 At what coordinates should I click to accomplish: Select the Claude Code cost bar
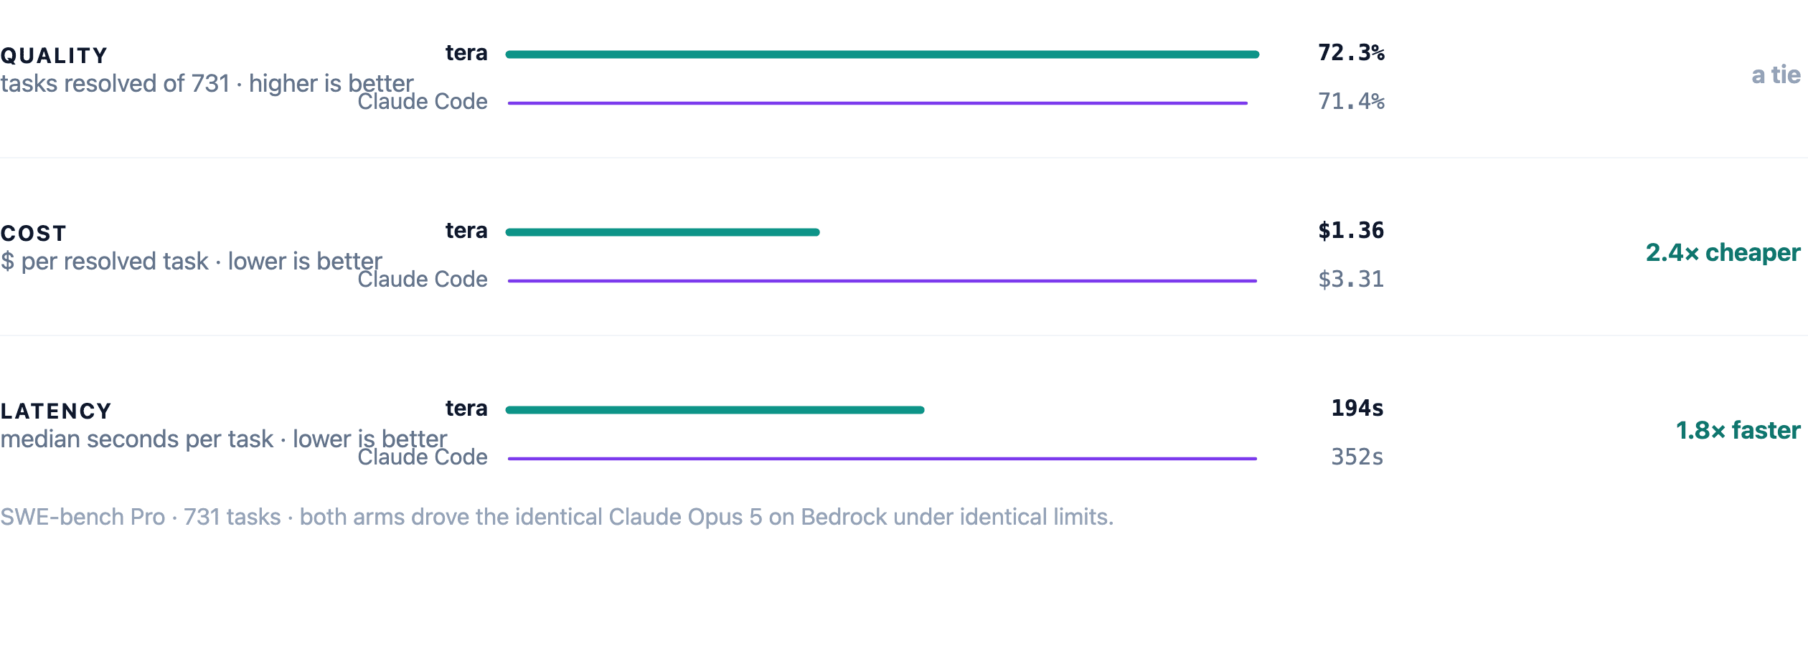[882, 281]
